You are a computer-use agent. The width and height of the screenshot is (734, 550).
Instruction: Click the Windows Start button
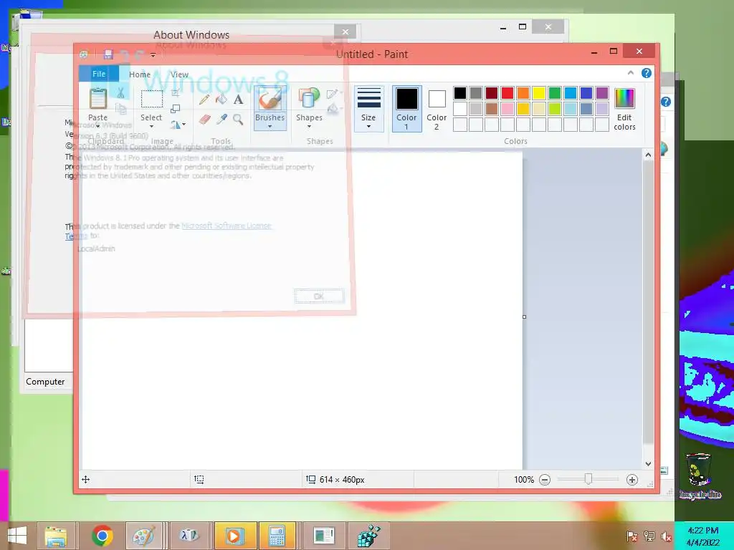tap(17, 536)
